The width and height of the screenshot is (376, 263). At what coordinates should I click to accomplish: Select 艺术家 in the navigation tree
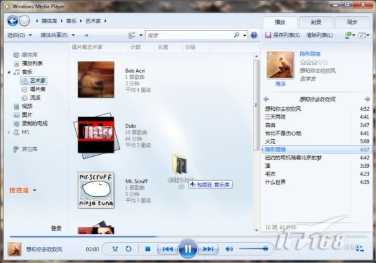point(34,81)
